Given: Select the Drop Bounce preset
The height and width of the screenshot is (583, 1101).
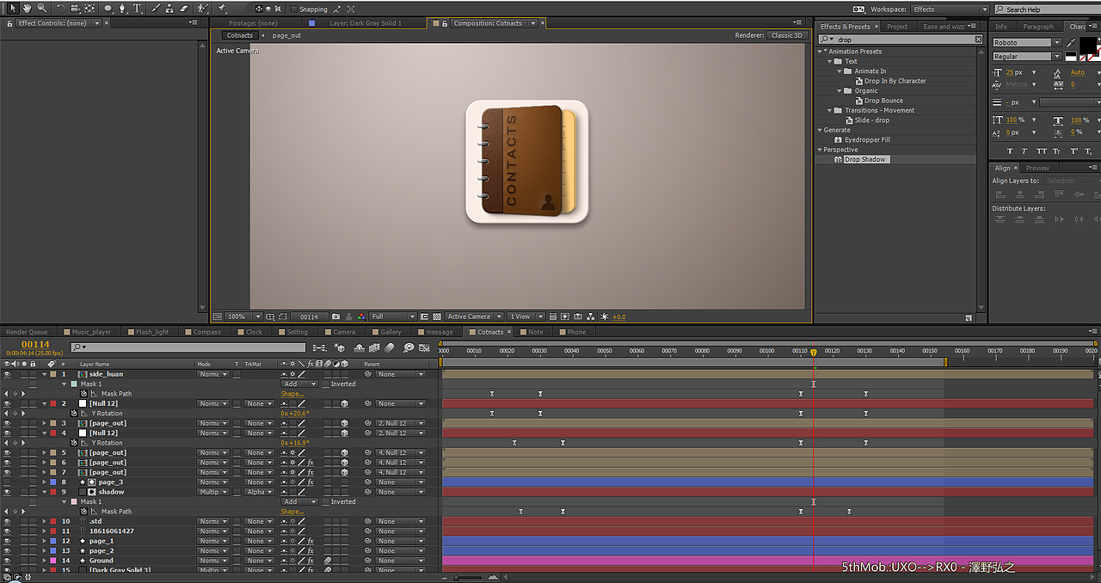Looking at the screenshot, I should (883, 101).
